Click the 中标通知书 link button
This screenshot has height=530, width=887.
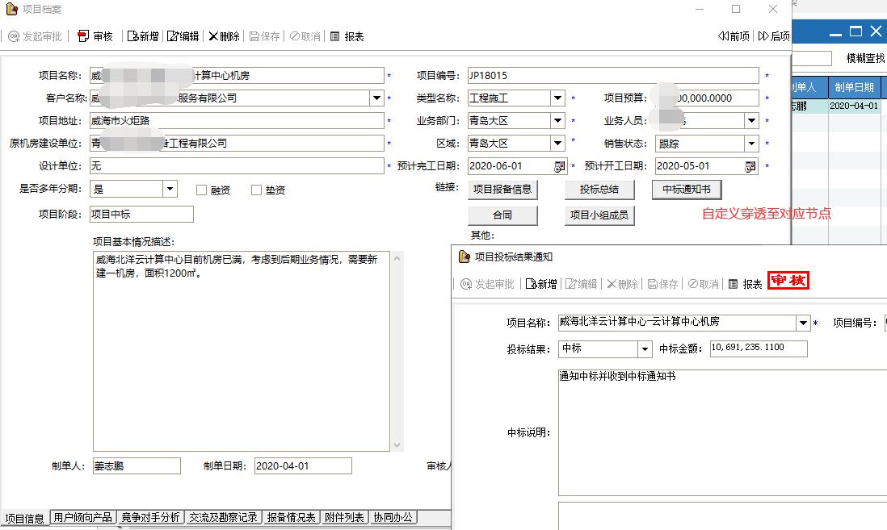(x=686, y=190)
